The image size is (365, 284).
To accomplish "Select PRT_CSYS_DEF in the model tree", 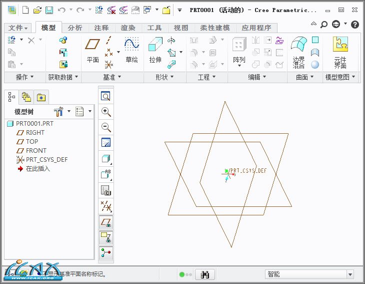I will pyautogui.click(x=46, y=159).
